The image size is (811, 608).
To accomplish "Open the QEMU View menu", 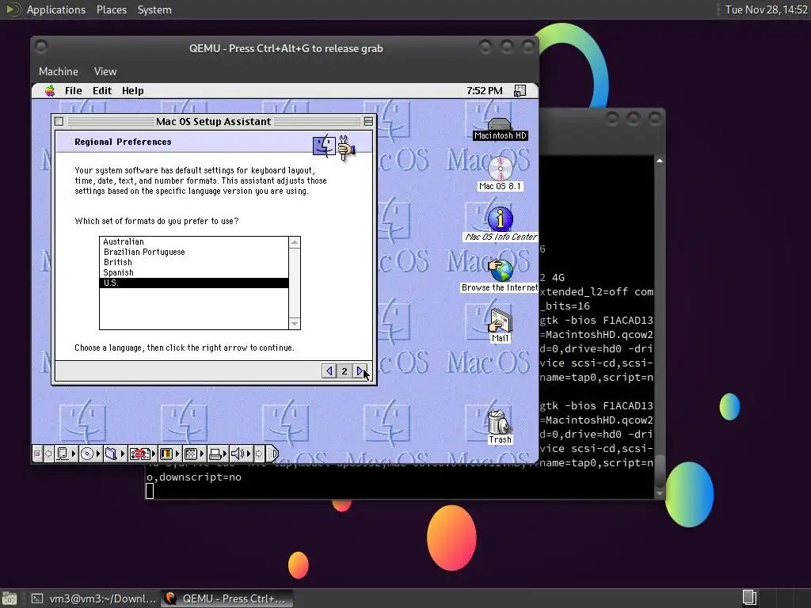I will tap(105, 71).
